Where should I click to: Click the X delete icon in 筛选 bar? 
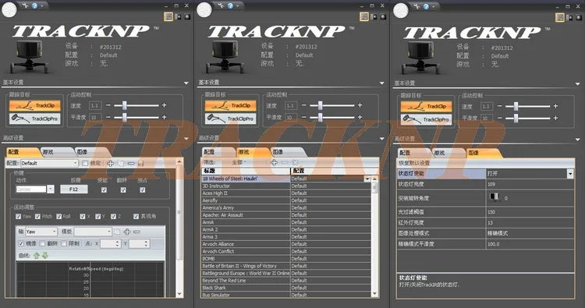[x=295, y=162]
